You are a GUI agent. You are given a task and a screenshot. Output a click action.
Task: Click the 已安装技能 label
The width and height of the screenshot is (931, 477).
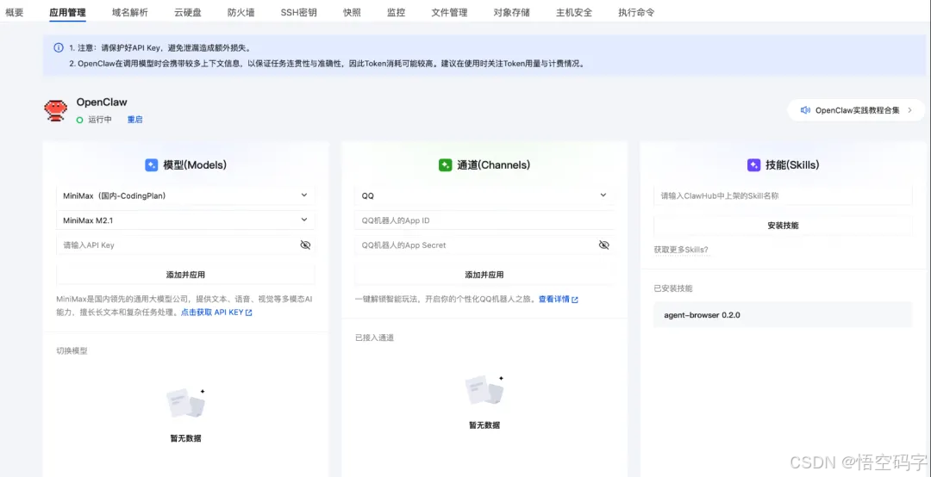[x=672, y=289]
